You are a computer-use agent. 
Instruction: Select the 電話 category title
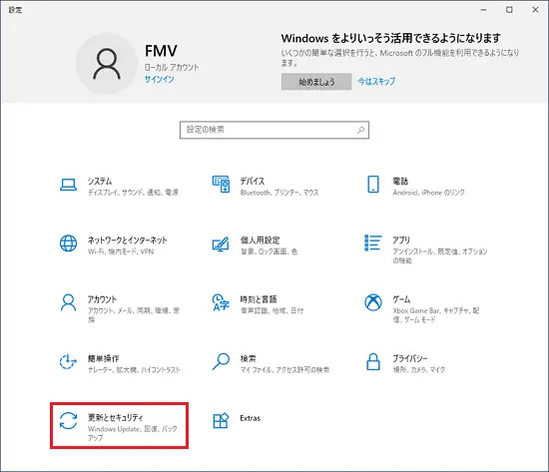point(400,181)
